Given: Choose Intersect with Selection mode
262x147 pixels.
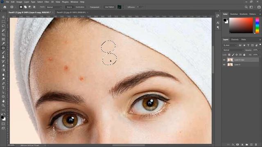Looking at the screenshot, I should coord(34,7).
